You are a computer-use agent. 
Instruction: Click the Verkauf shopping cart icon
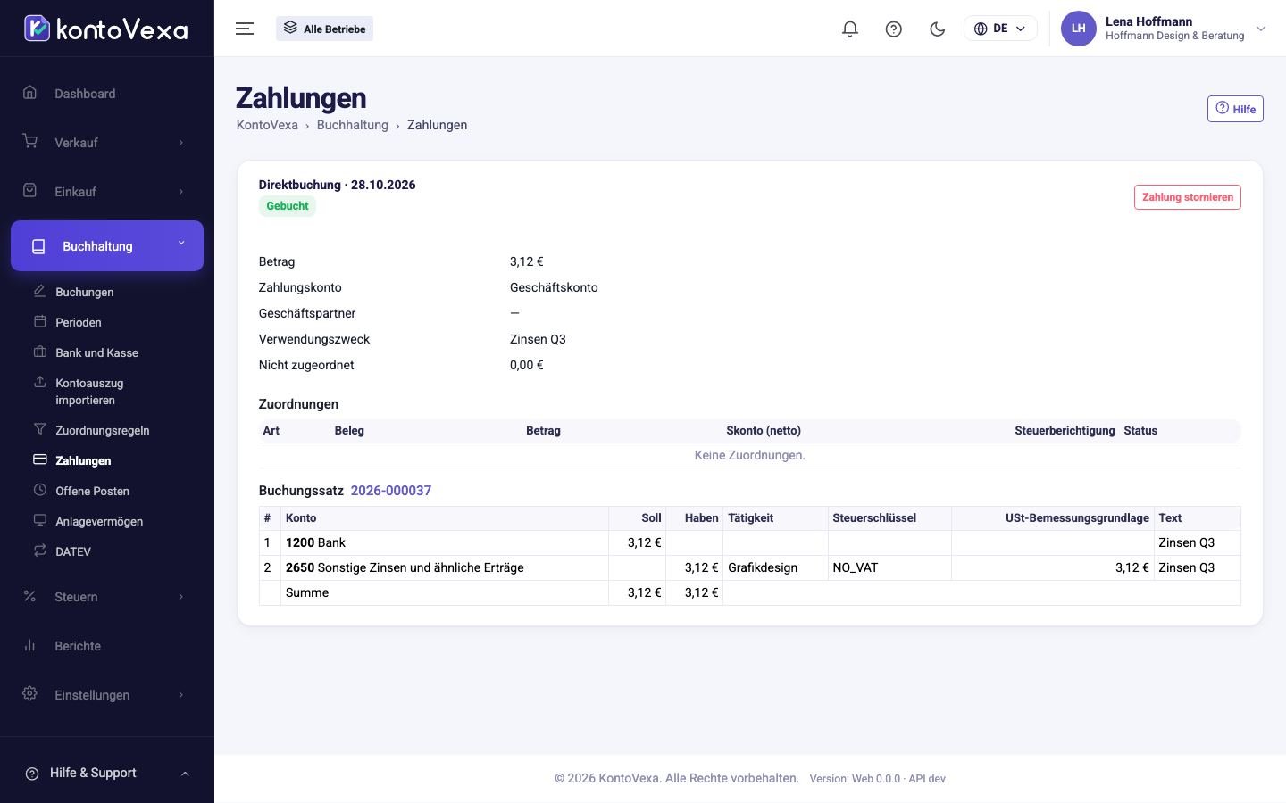point(30,142)
